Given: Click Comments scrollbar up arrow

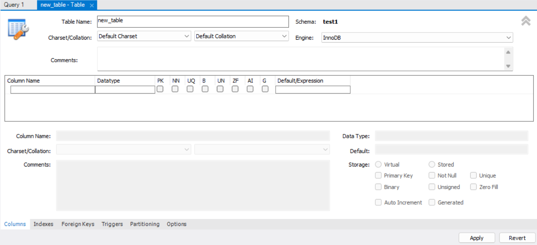Looking at the screenshot, I should coord(508,52).
